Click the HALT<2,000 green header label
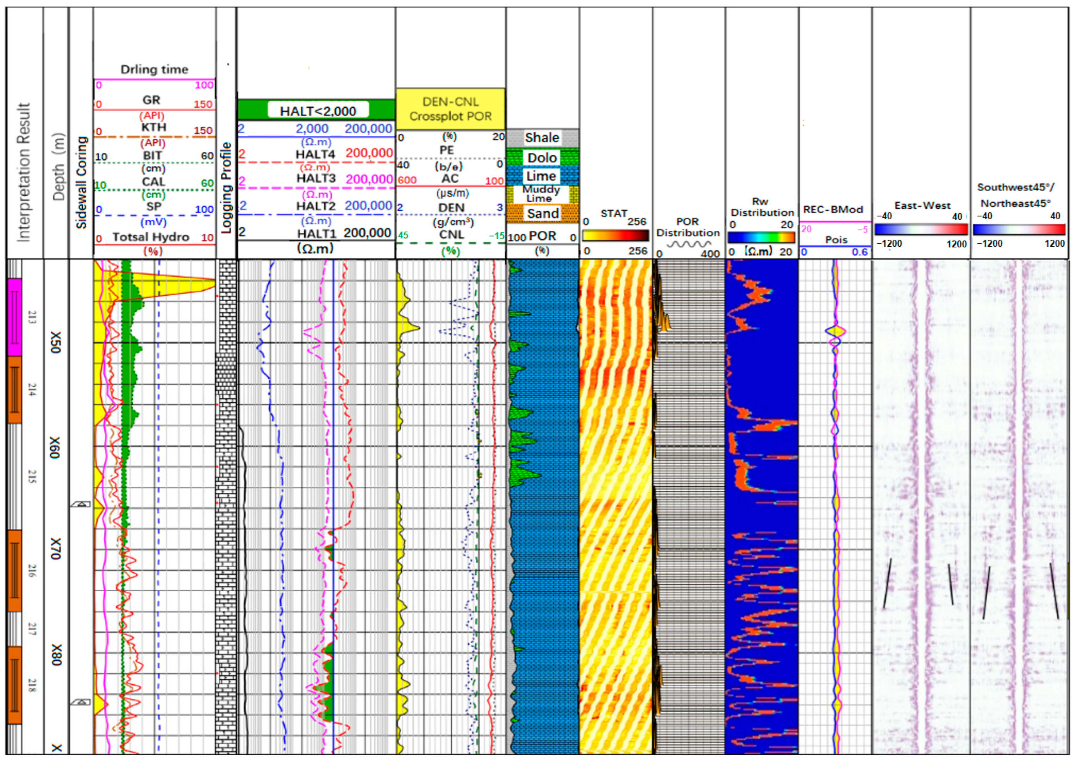Viewport: 1076px width, 762px height. [x=318, y=111]
